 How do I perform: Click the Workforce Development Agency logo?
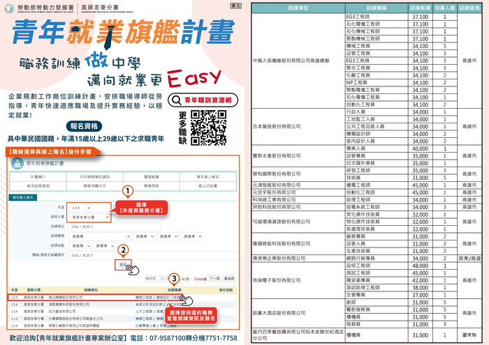(9, 8)
